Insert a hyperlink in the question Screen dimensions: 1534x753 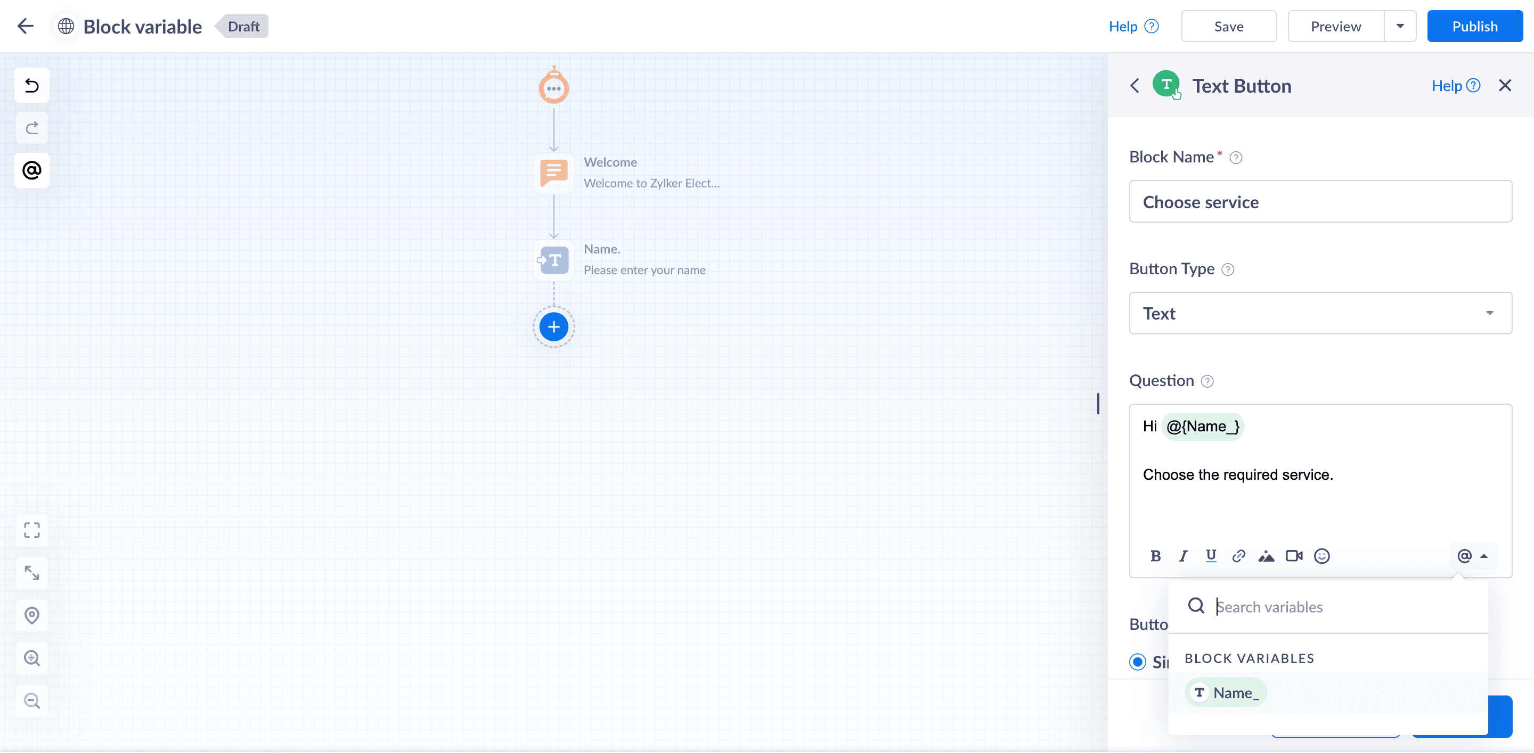click(1238, 556)
